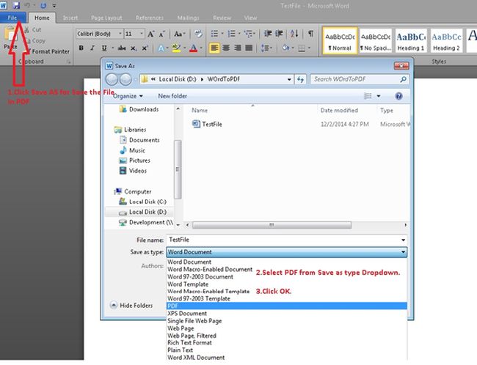Click the Shading paint bucket icon
This screenshot has width=477, height=365.
[x=285, y=48]
